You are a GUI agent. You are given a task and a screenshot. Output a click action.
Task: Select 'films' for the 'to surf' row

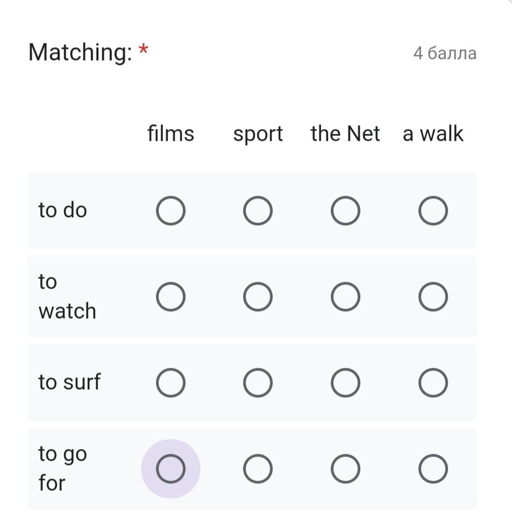coord(170,383)
